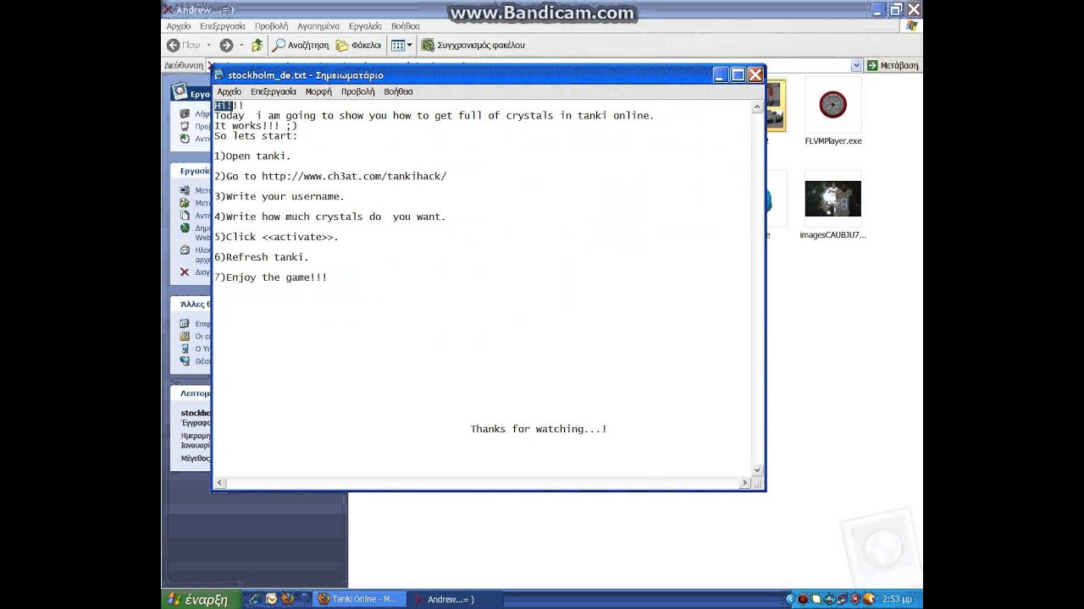
Task: Open the Προβολή menu in Notepad
Action: pyautogui.click(x=357, y=91)
